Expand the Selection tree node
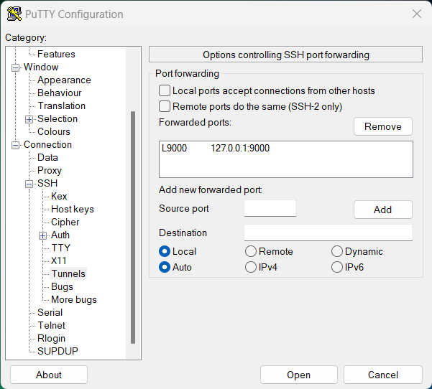The image size is (432, 389). click(29, 119)
